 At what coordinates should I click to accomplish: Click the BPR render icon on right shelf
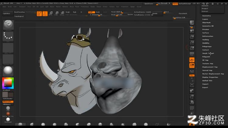pyautogui.click(x=192, y=23)
